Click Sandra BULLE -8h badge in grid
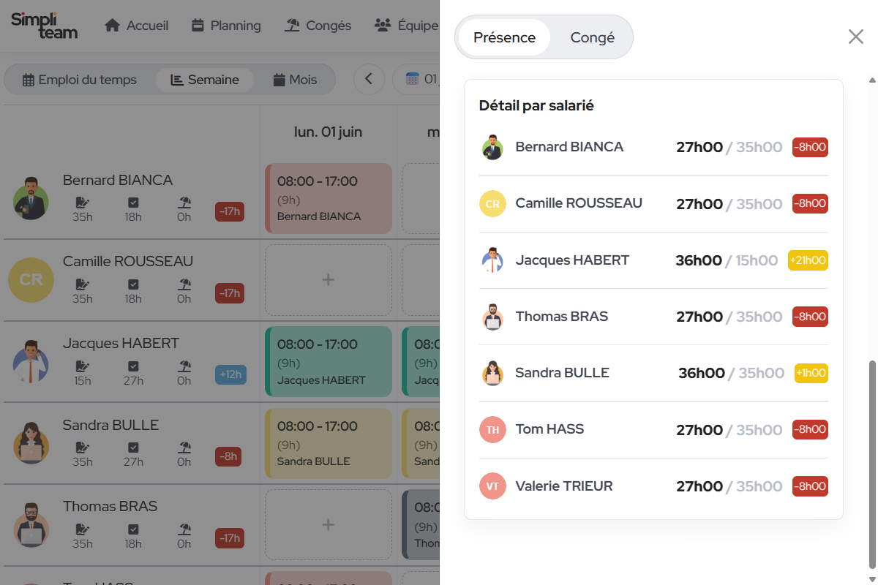 click(228, 457)
